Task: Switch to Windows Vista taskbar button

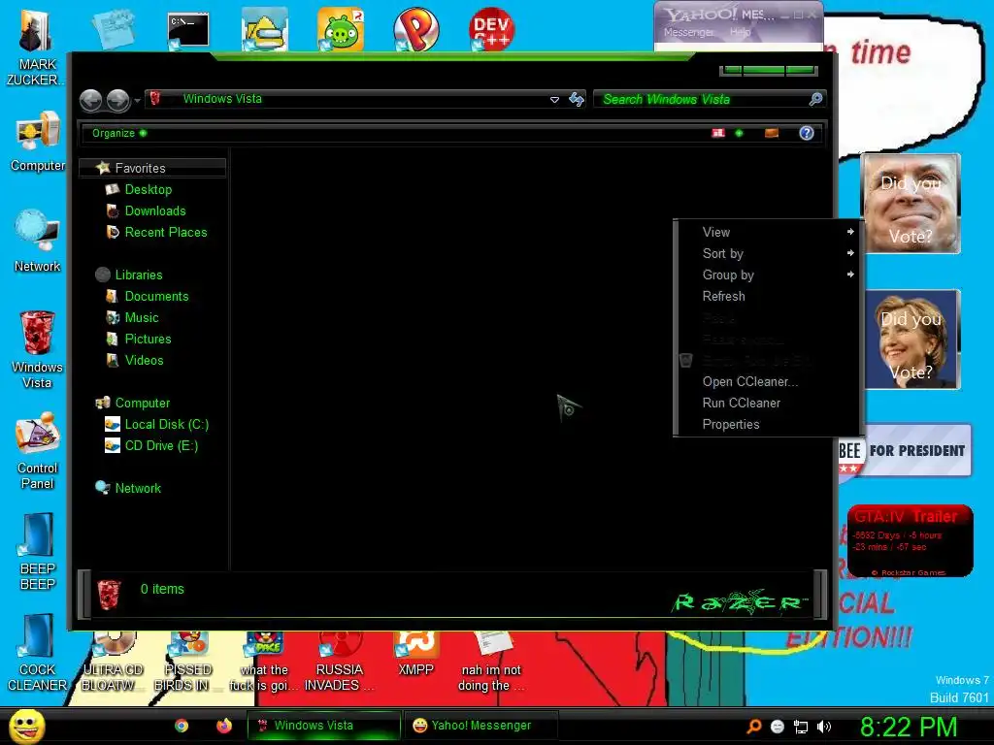Action: tap(324, 726)
